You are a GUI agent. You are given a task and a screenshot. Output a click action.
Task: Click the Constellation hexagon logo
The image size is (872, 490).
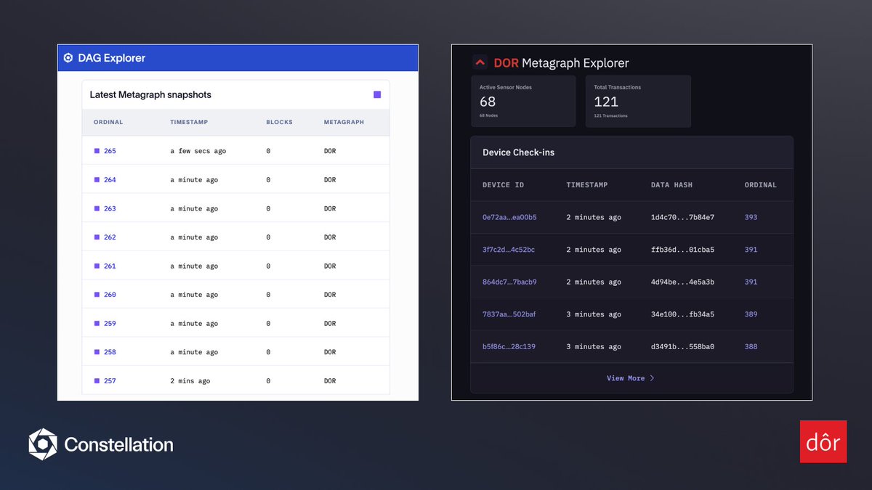tap(43, 444)
